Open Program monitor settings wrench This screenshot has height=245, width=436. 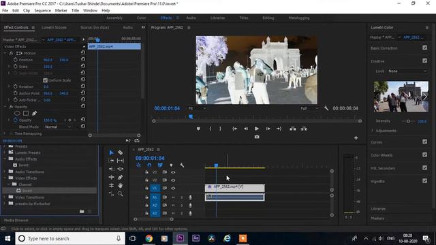326,108
